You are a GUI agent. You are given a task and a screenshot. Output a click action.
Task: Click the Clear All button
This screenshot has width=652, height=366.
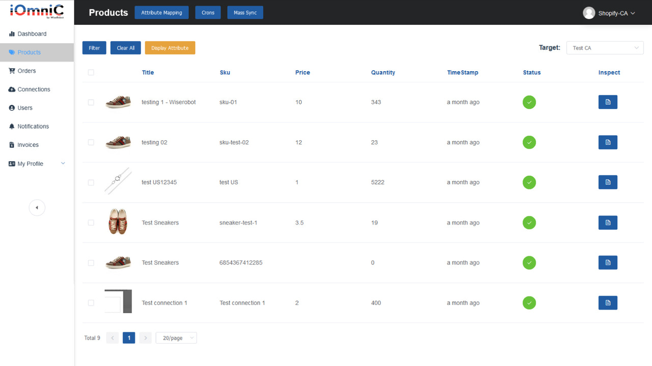[x=125, y=47]
